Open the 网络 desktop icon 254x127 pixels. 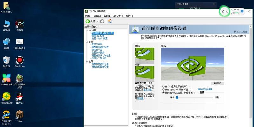[x=6, y=44]
